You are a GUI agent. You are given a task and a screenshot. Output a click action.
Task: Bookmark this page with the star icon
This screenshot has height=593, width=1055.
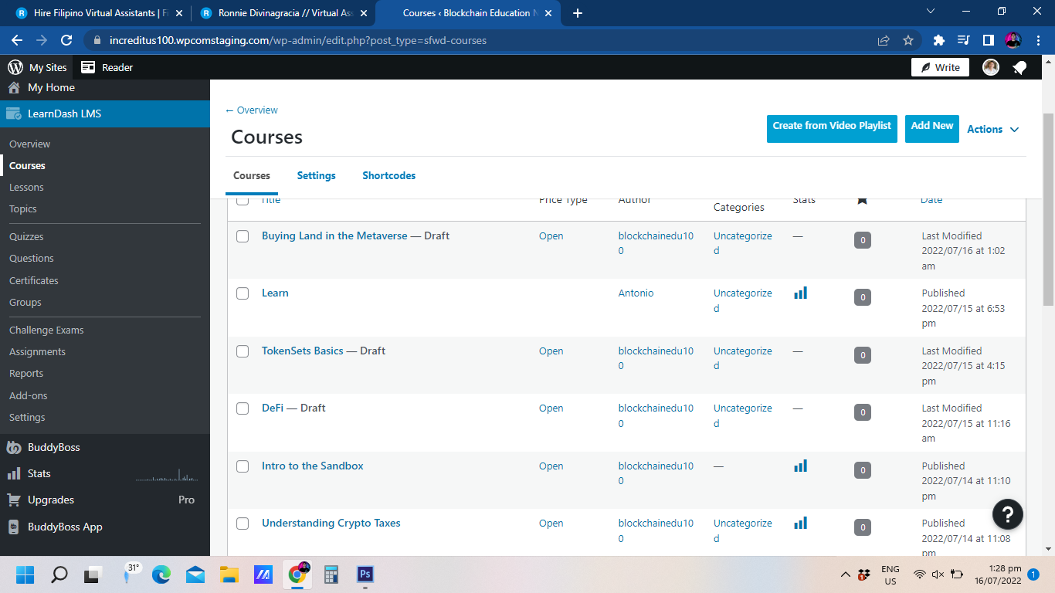[908, 40]
